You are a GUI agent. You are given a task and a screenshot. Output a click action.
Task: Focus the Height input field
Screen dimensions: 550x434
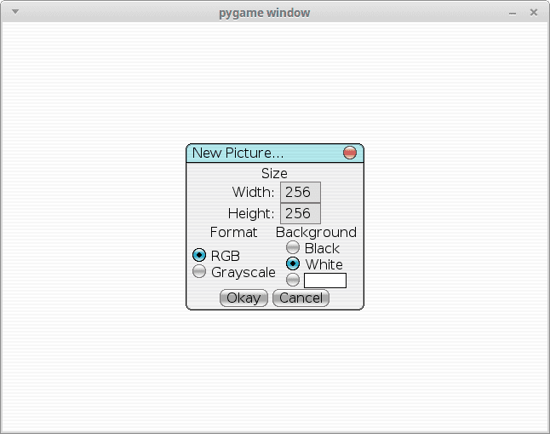(301, 213)
